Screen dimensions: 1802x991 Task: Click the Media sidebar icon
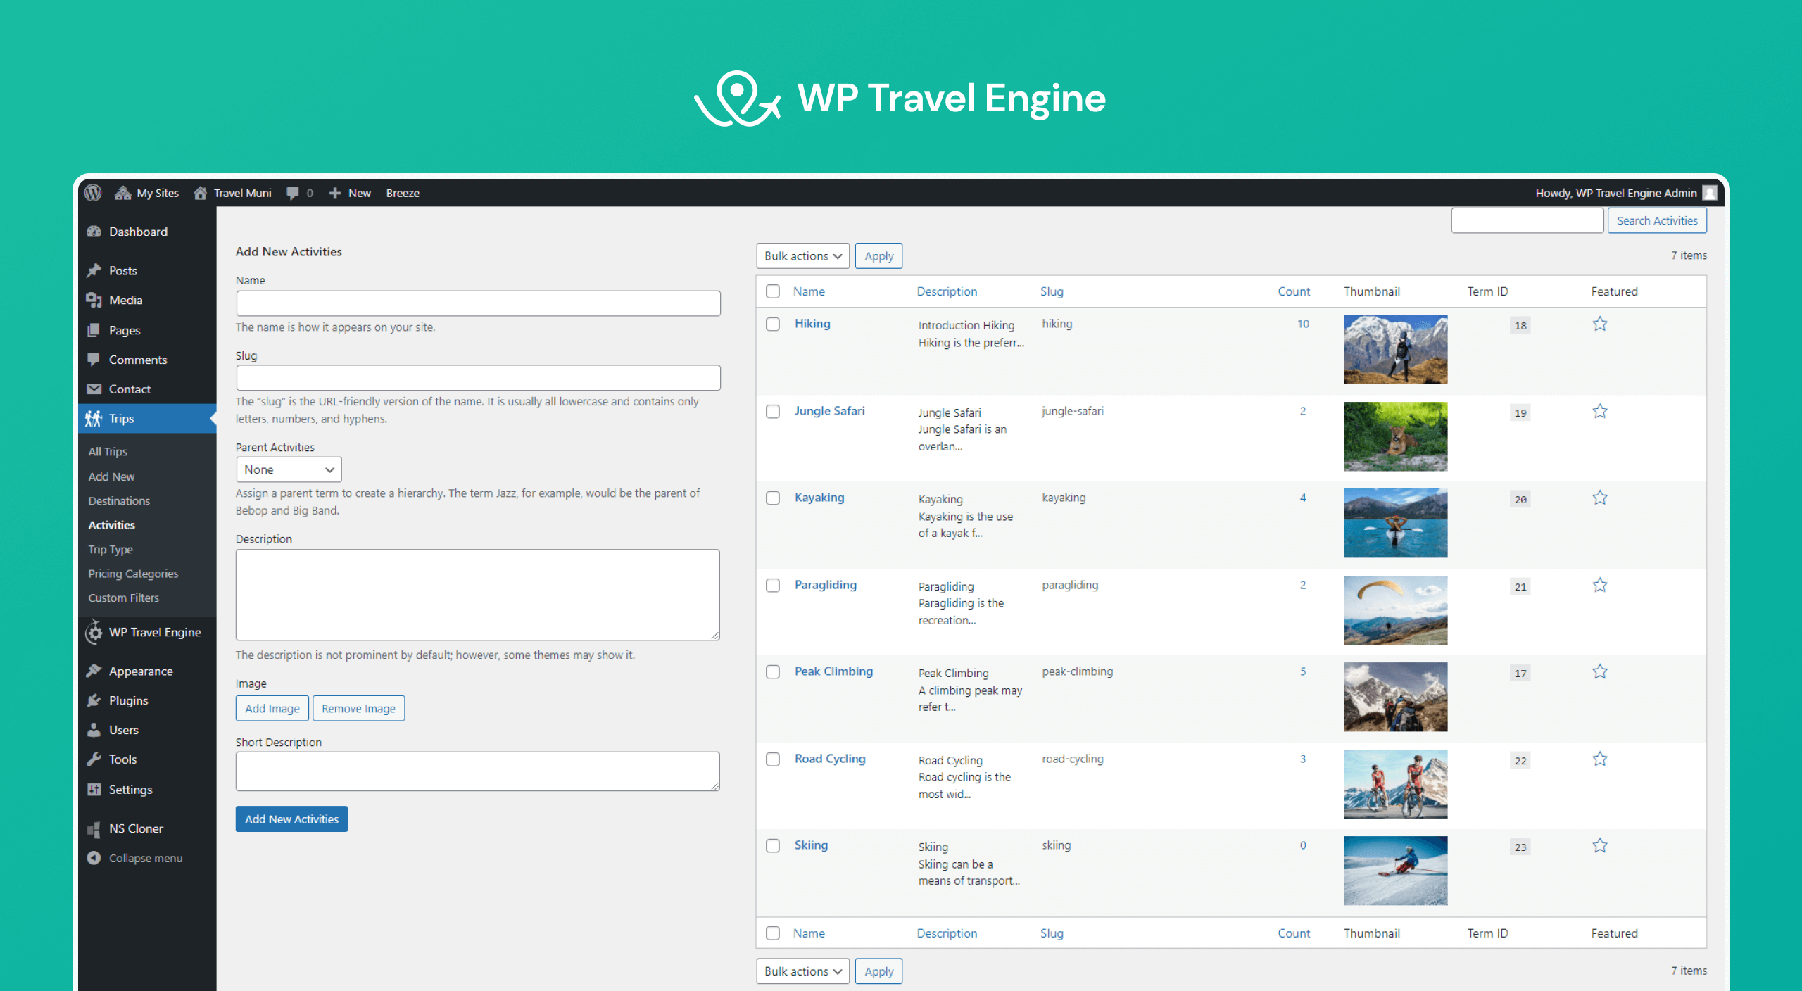pyautogui.click(x=94, y=301)
